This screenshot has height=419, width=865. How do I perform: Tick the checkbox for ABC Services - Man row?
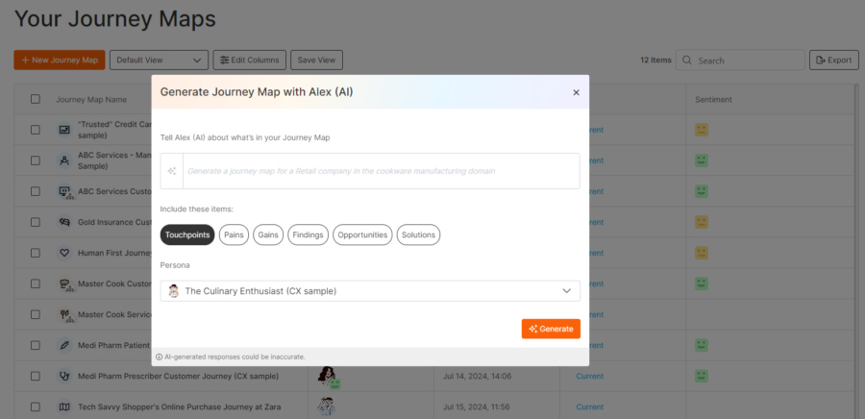(x=36, y=160)
